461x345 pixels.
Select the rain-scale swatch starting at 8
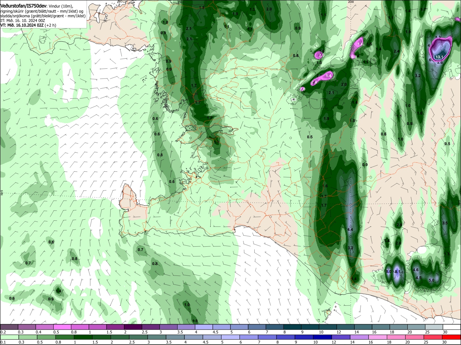286,337
